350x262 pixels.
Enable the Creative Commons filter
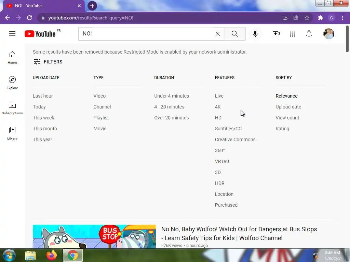pyautogui.click(x=235, y=140)
